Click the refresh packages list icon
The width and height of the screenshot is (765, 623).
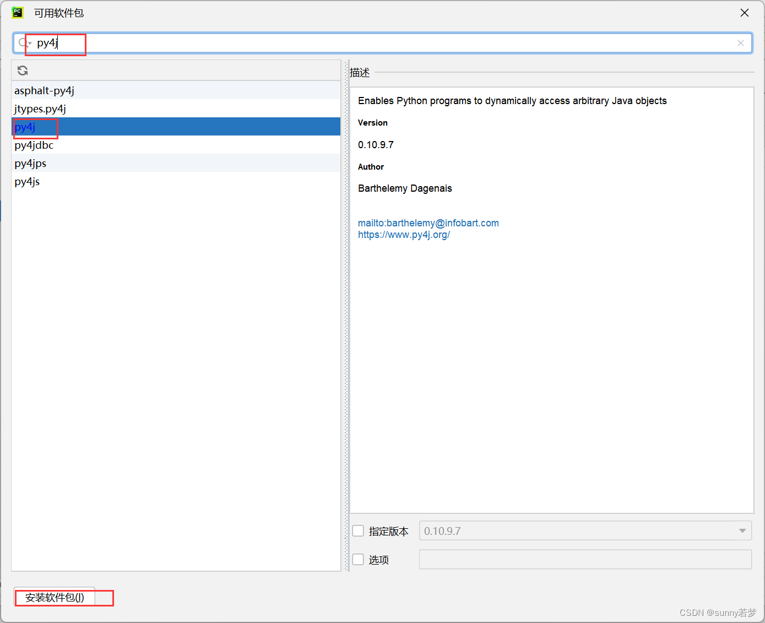pyautogui.click(x=23, y=71)
